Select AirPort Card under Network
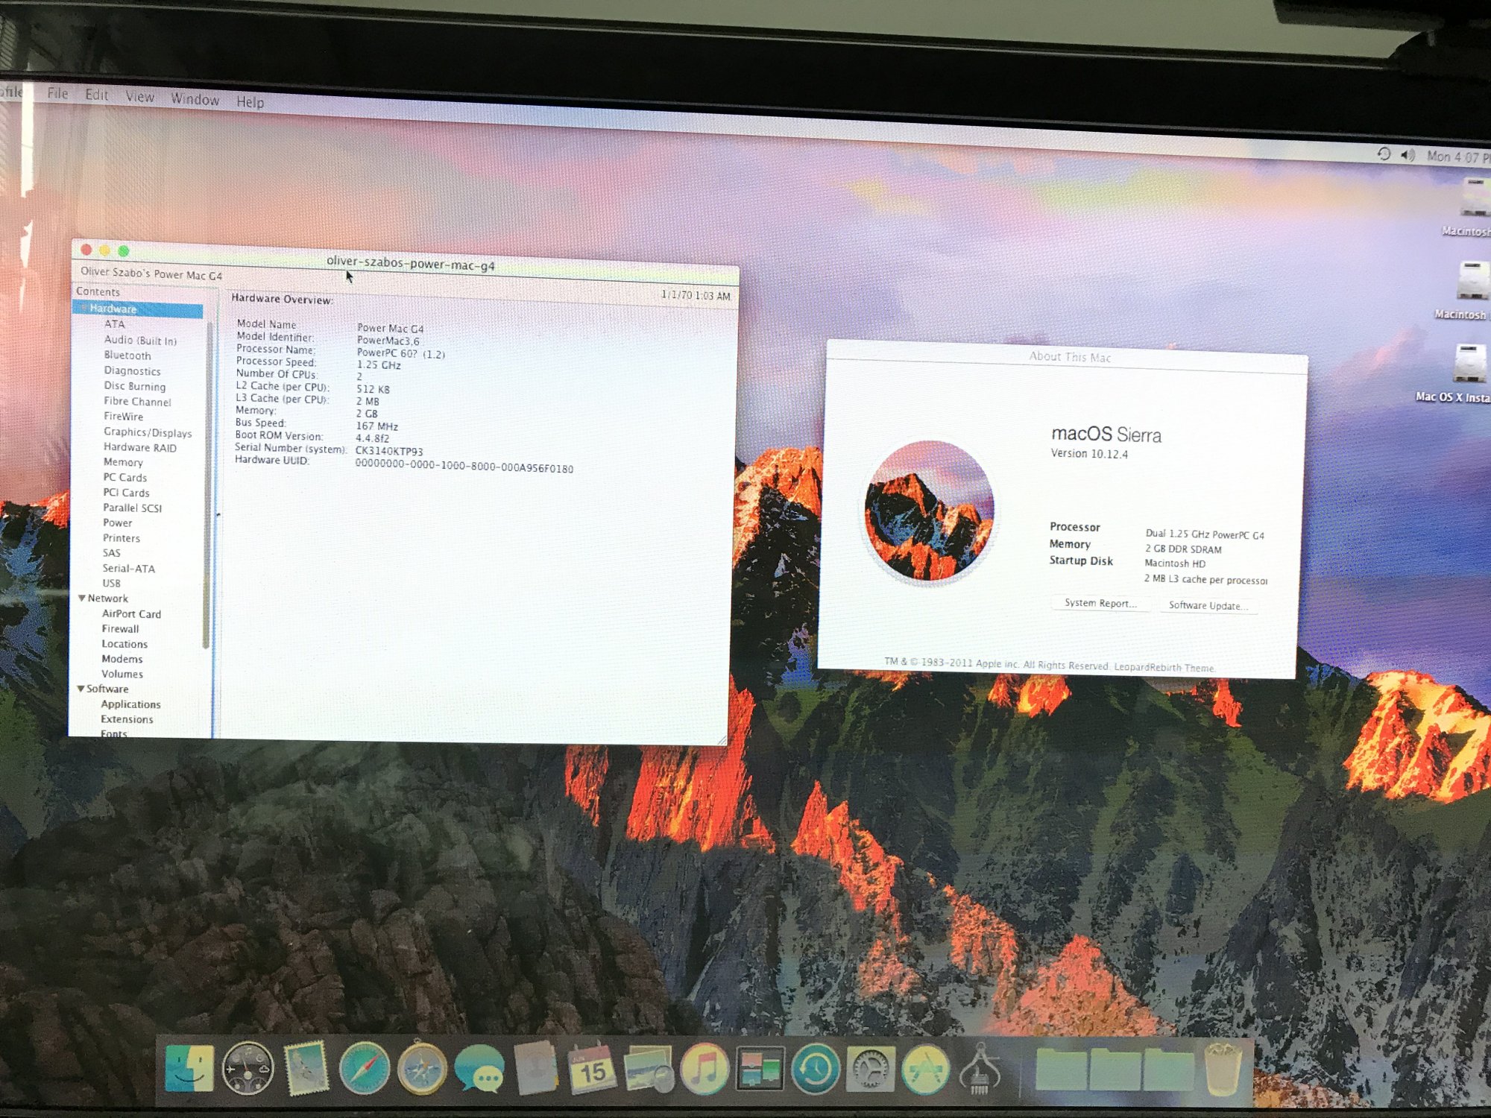 (x=131, y=614)
